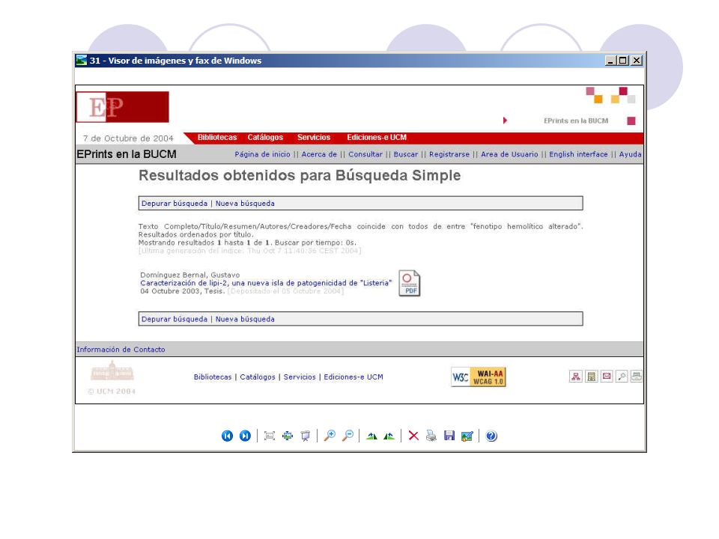Screen dimensions: 719x539
Task: Select the Actual Size view icon
Action: tap(288, 436)
